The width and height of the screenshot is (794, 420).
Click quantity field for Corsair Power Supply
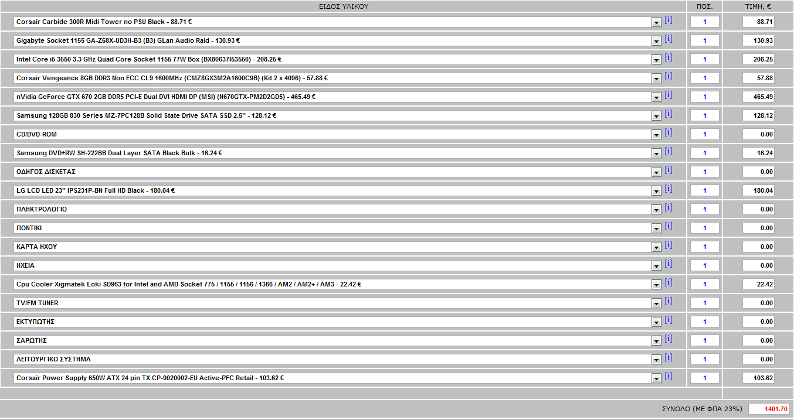pos(705,378)
